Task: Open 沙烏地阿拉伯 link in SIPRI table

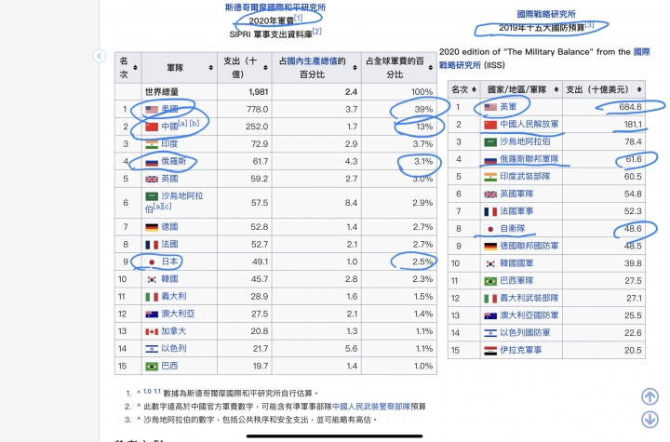Action: (174, 202)
